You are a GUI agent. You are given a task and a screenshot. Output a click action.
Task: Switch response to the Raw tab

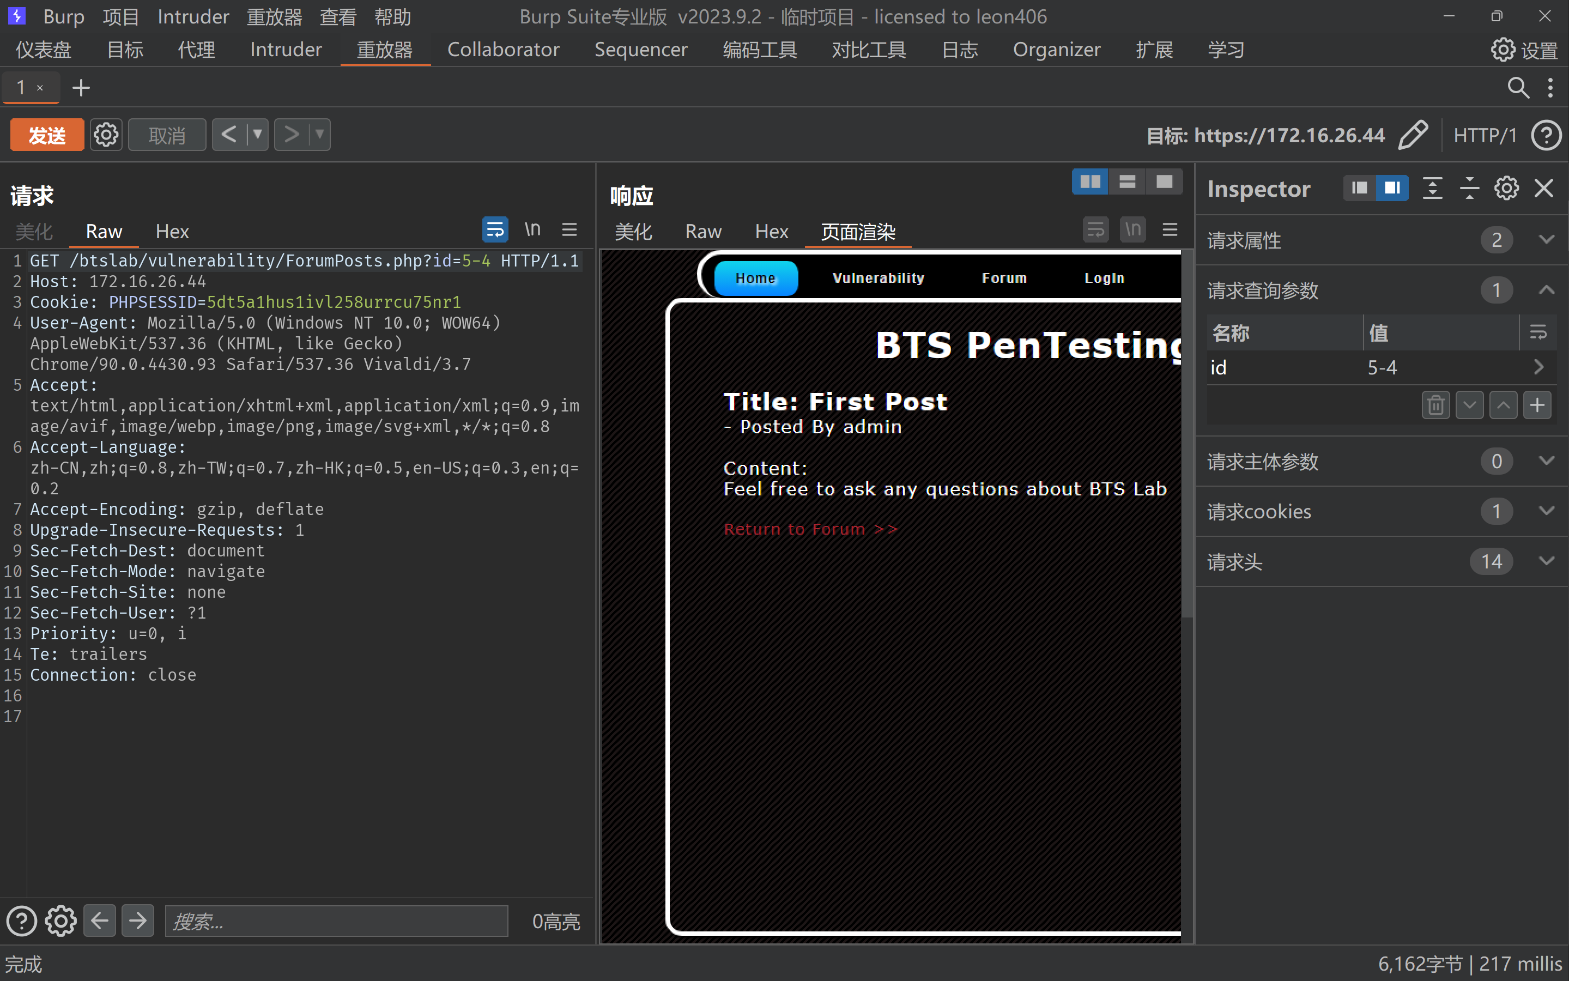click(x=703, y=232)
